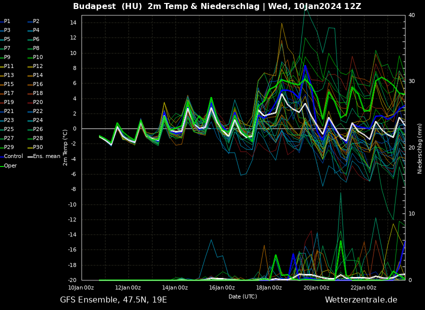Click the 10Jan 00z date tick
425x310 pixels.
pos(81,288)
